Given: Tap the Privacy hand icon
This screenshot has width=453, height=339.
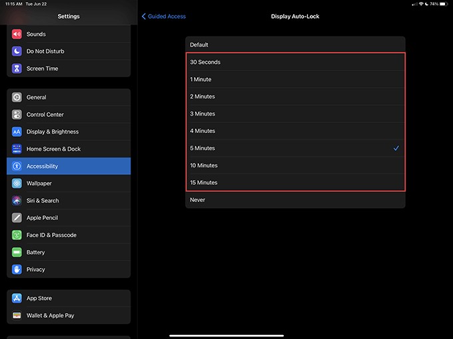Looking at the screenshot, I should coord(17,269).
